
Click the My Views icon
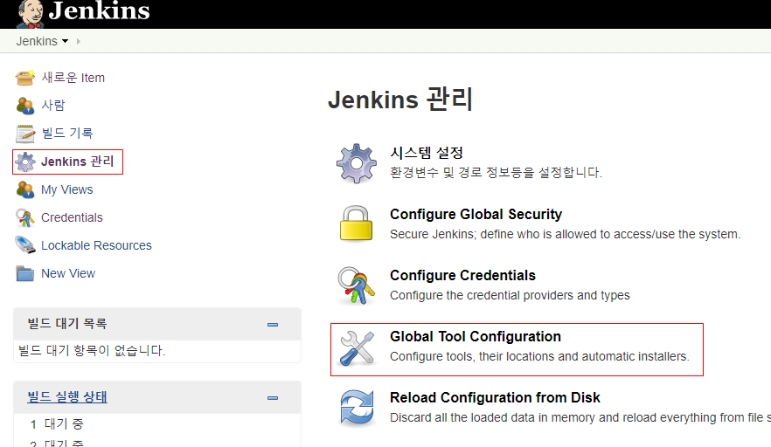[x=25, y=189]
